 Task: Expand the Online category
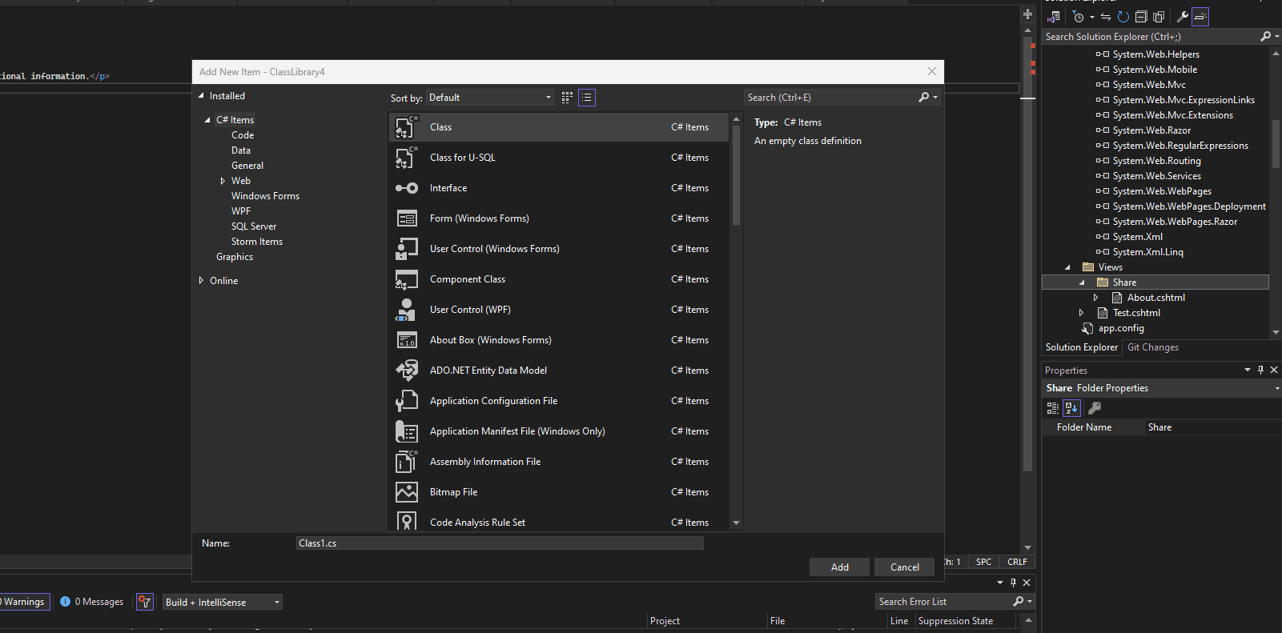(x=201, y=281)
